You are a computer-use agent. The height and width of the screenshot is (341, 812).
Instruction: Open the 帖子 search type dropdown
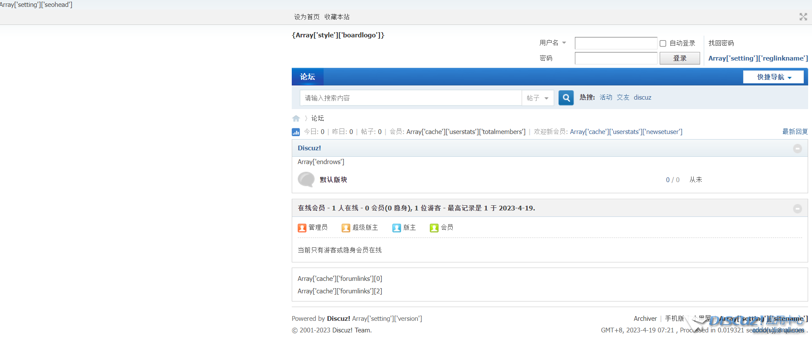538,98
